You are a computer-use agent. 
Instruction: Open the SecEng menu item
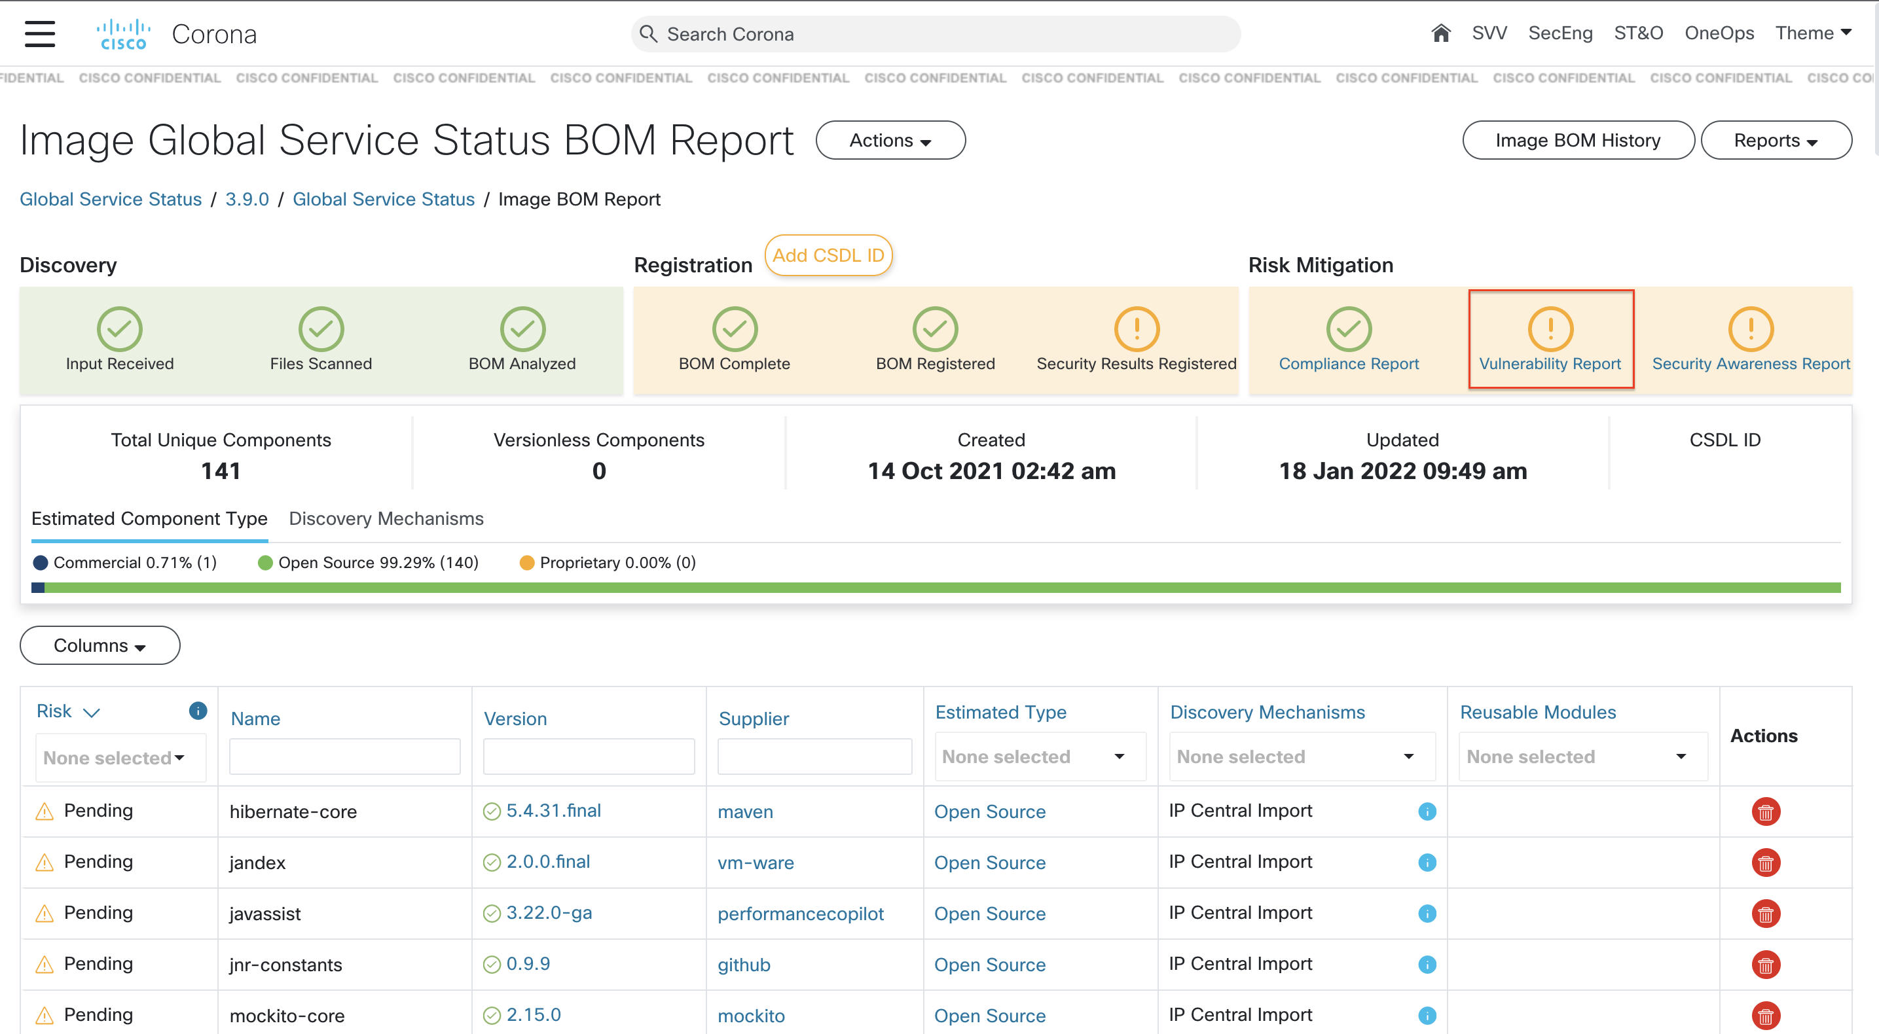pyautogui.click(x=1560, y=33)
